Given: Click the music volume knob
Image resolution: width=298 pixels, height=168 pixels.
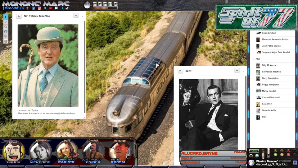Looking at the screenshot, I should click(x=87, y=5).
